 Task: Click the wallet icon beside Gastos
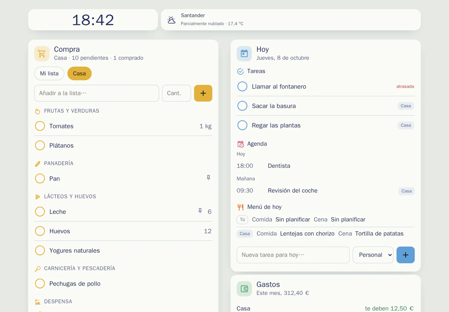244,289
